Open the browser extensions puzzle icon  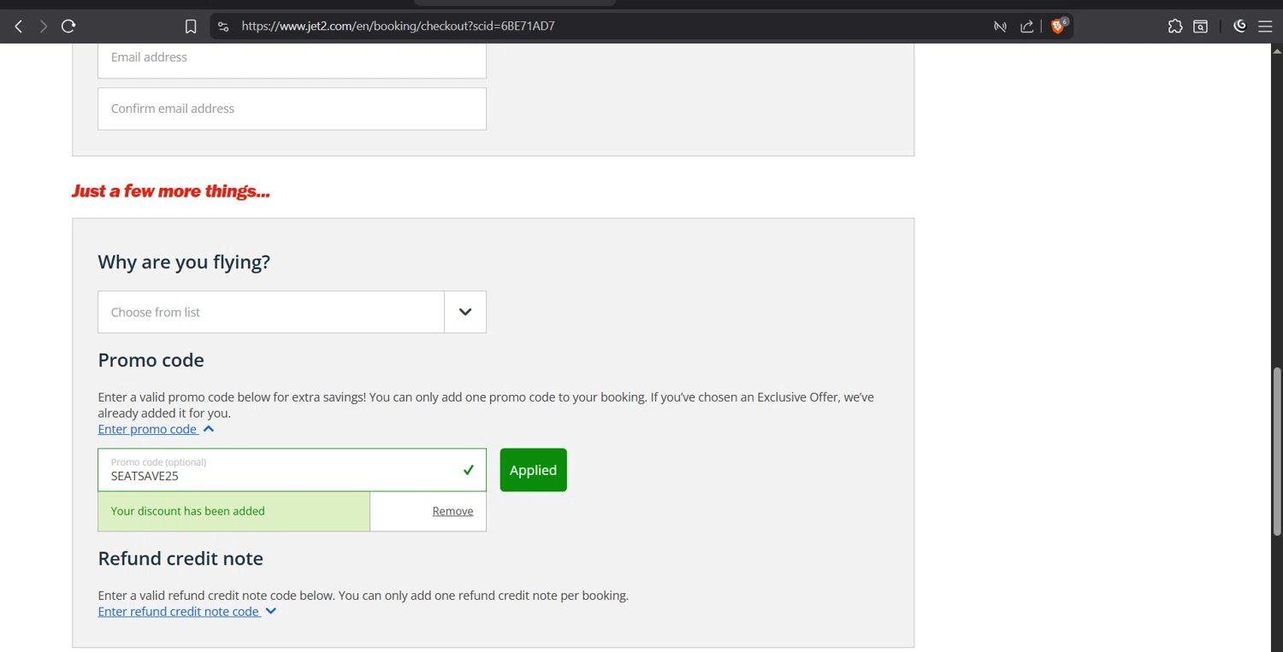tap(1175, 26)
